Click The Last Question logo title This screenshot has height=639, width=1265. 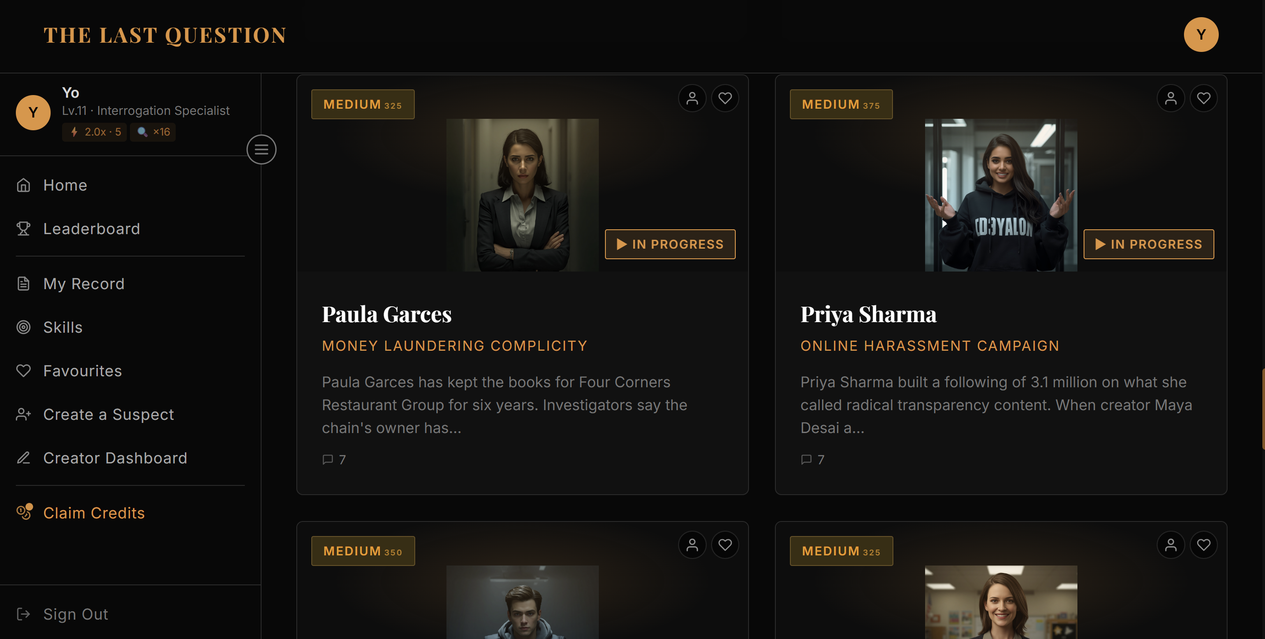tap(165, 35)
